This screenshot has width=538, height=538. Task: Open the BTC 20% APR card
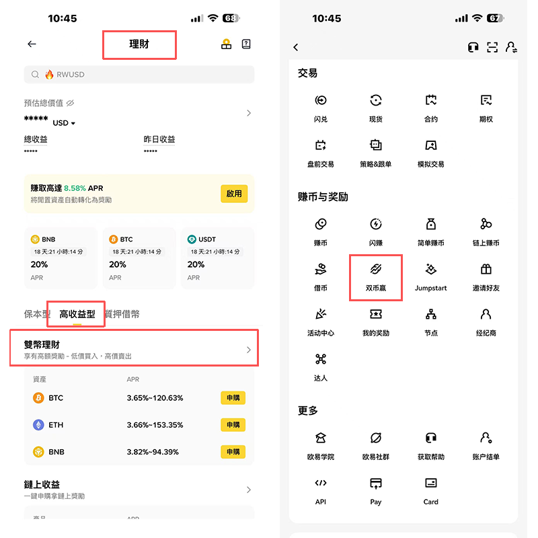[139, 258]
